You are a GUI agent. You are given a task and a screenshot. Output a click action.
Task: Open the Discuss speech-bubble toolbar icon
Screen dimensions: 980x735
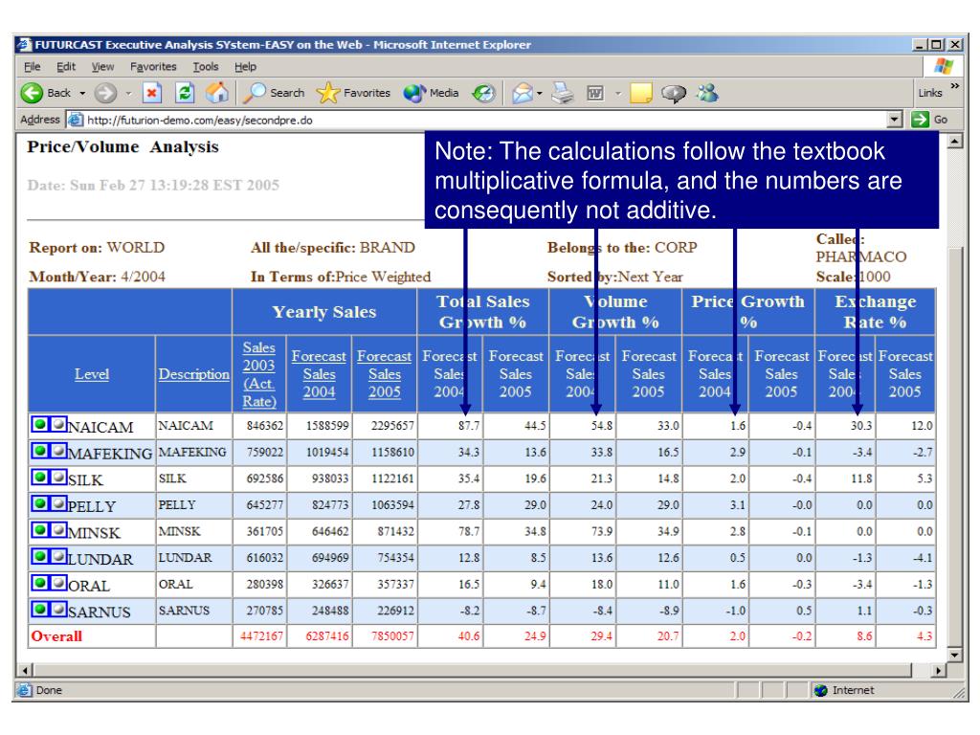[674, 93]
